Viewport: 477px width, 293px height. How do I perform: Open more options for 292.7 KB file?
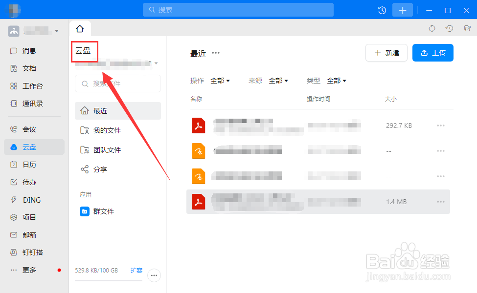click(440, 126)
